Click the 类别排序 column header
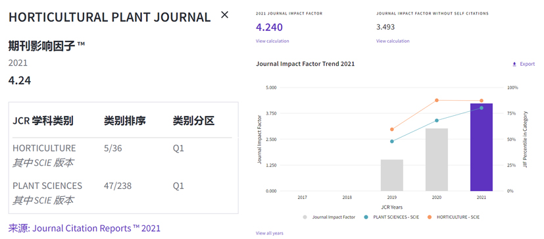This screenshot has width=544, height=239. click(124, 121)
